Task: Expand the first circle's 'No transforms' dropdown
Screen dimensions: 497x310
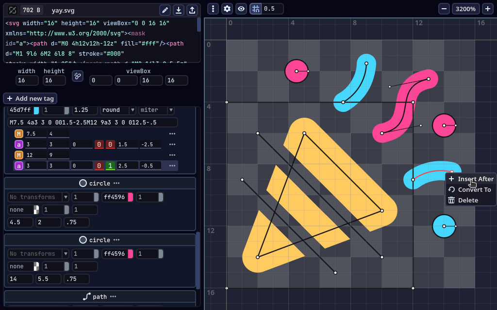Action: coord(38,197)
